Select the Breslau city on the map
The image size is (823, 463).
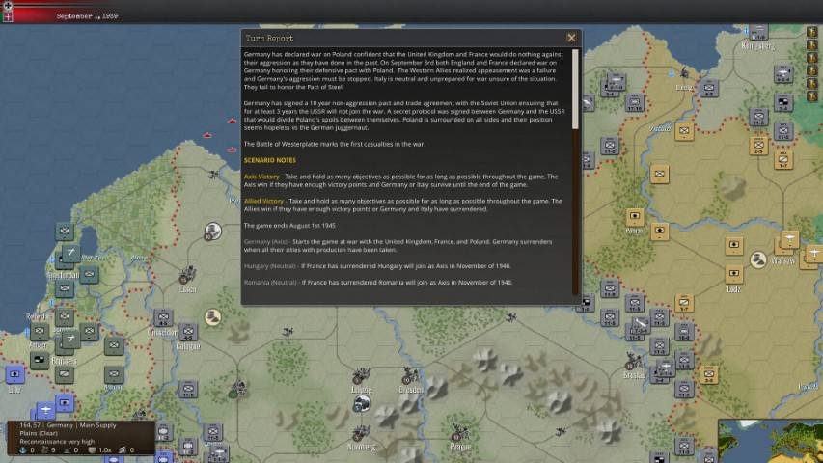pos(636,362)
